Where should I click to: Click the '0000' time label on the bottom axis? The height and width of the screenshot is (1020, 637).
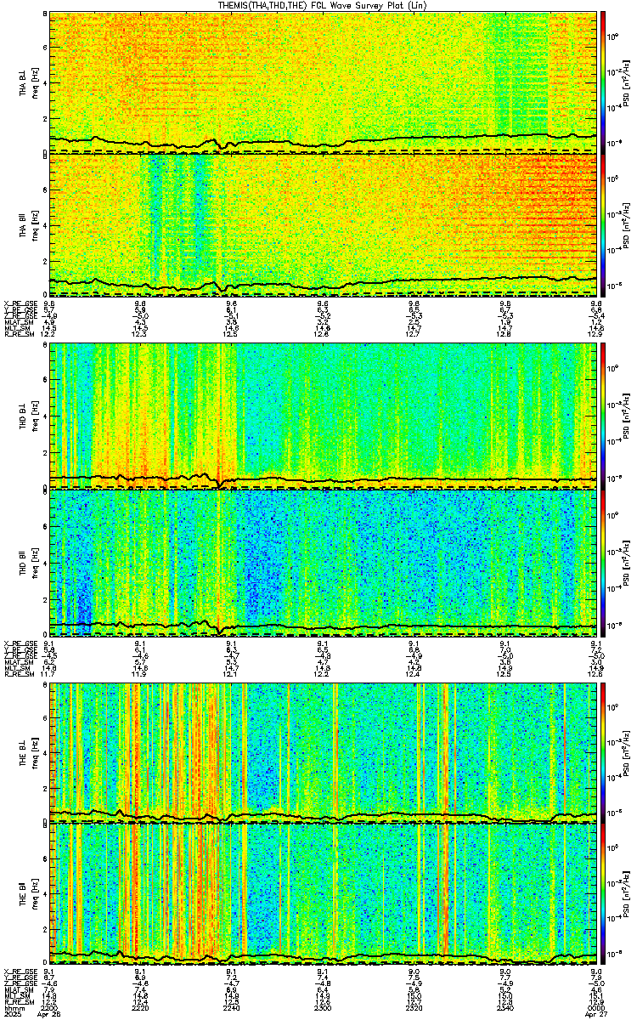[597, 1006]
